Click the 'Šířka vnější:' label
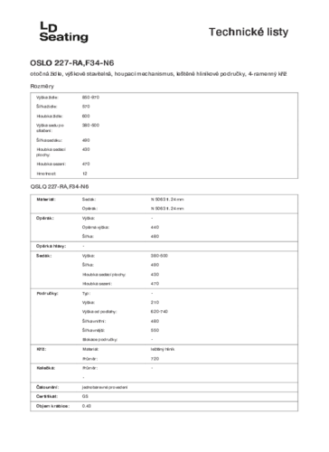329x452 pixels. pos(93,330)
